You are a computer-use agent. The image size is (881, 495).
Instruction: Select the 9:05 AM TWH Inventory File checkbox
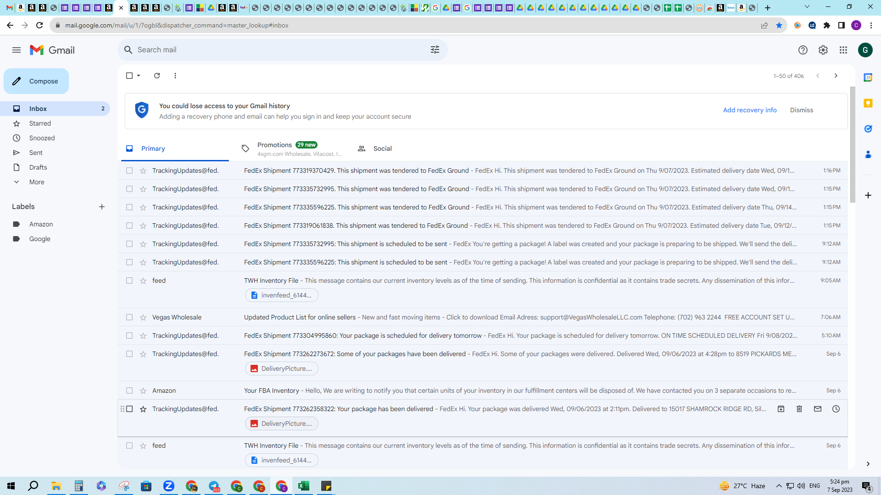(129, 280)
